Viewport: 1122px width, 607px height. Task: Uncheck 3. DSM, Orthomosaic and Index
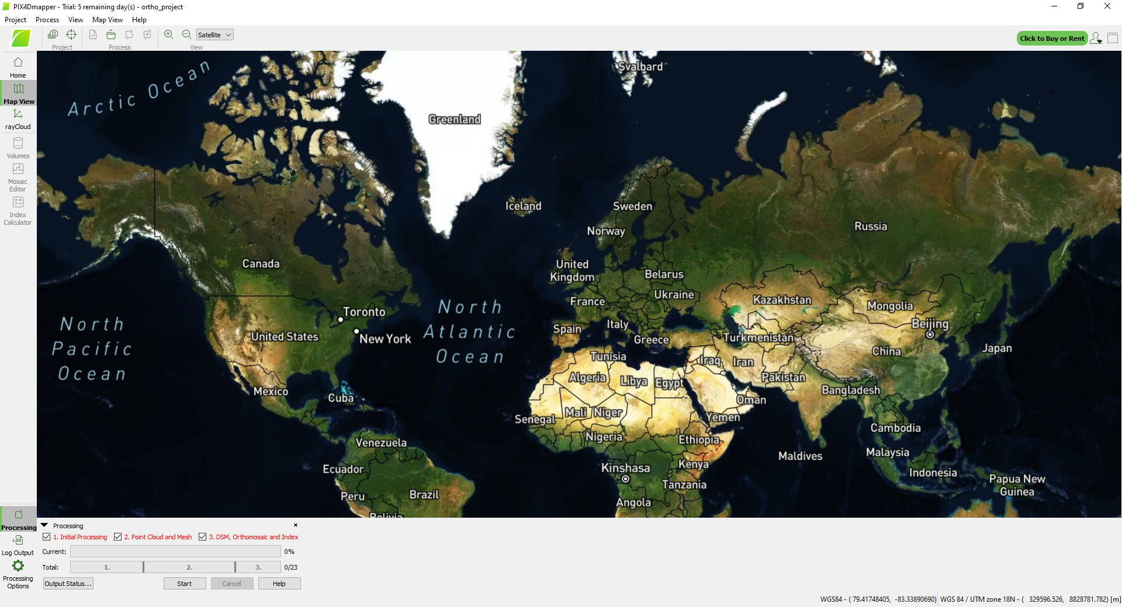pyautogui.click(x=203, y=537)
